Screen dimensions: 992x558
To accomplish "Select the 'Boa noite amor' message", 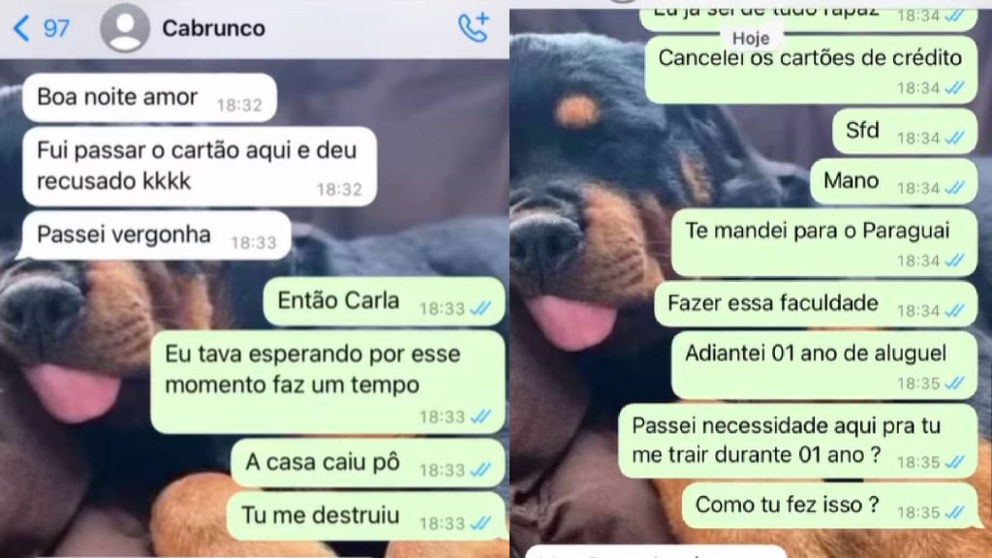I will click(149, 98).
